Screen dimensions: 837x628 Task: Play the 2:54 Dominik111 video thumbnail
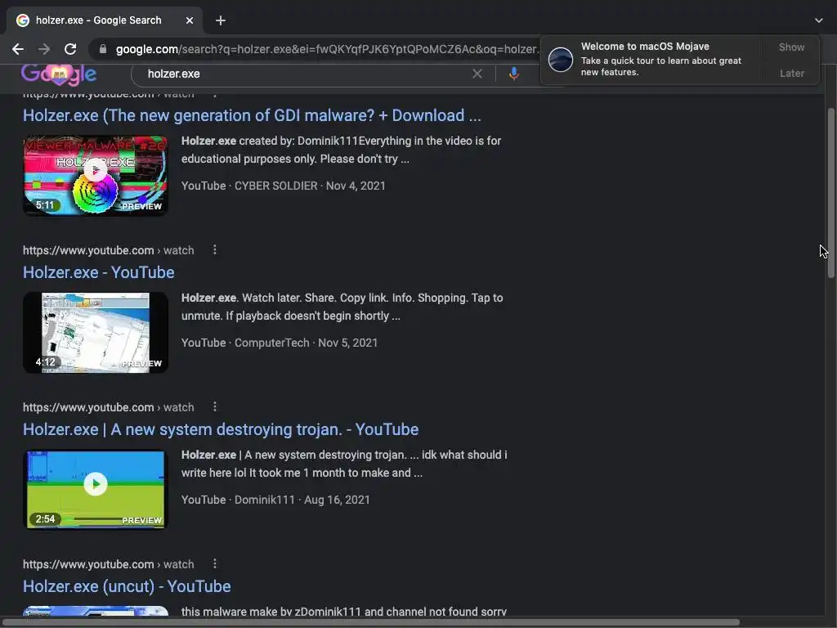96,489
